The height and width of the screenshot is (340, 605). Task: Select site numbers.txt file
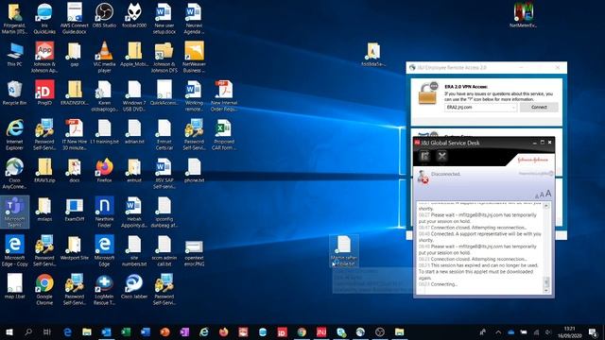coord(134,250)
